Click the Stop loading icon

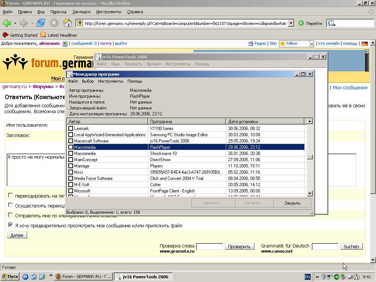coord(54,23)
